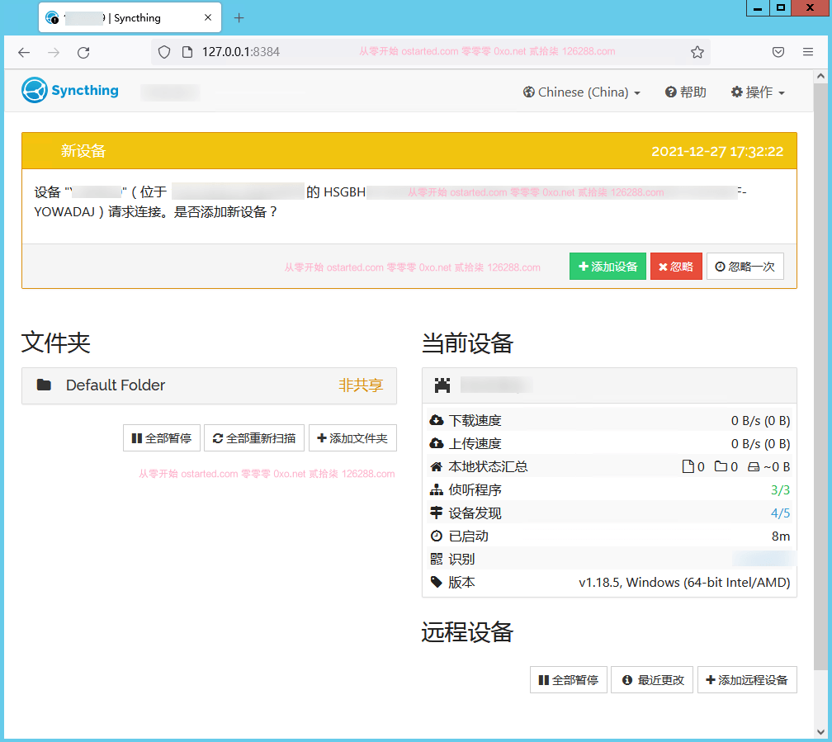Click the 3/3 listeners value
The width and height of the screenshot is (832, 742).
coord(780,490)
